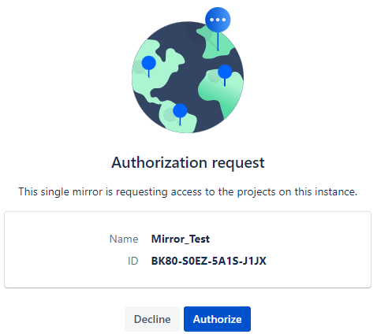Click the Name field label
Viewport: 377px width, 334px height.
(x=124, y=239)
